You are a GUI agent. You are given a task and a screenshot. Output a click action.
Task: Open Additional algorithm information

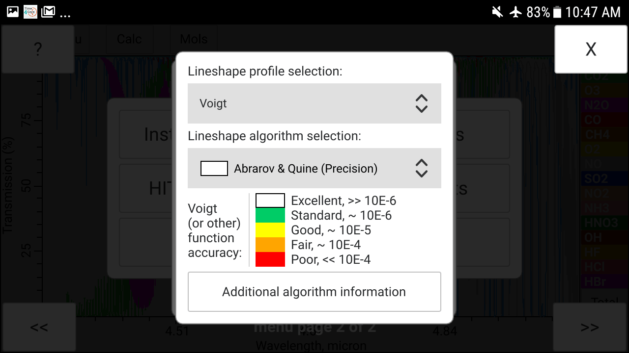tap(314, 292)
